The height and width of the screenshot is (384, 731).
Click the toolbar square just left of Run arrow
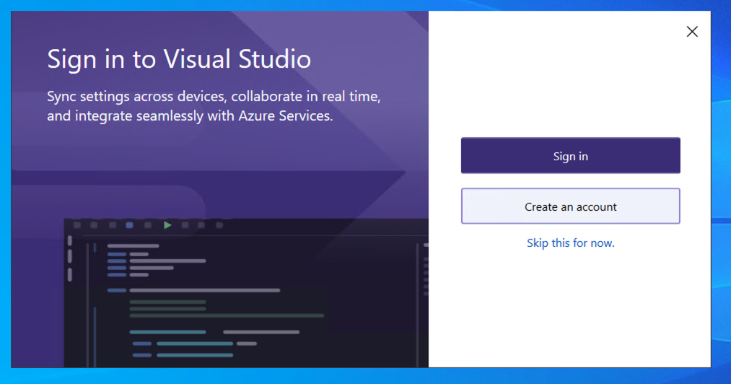[x=148, y=225]
